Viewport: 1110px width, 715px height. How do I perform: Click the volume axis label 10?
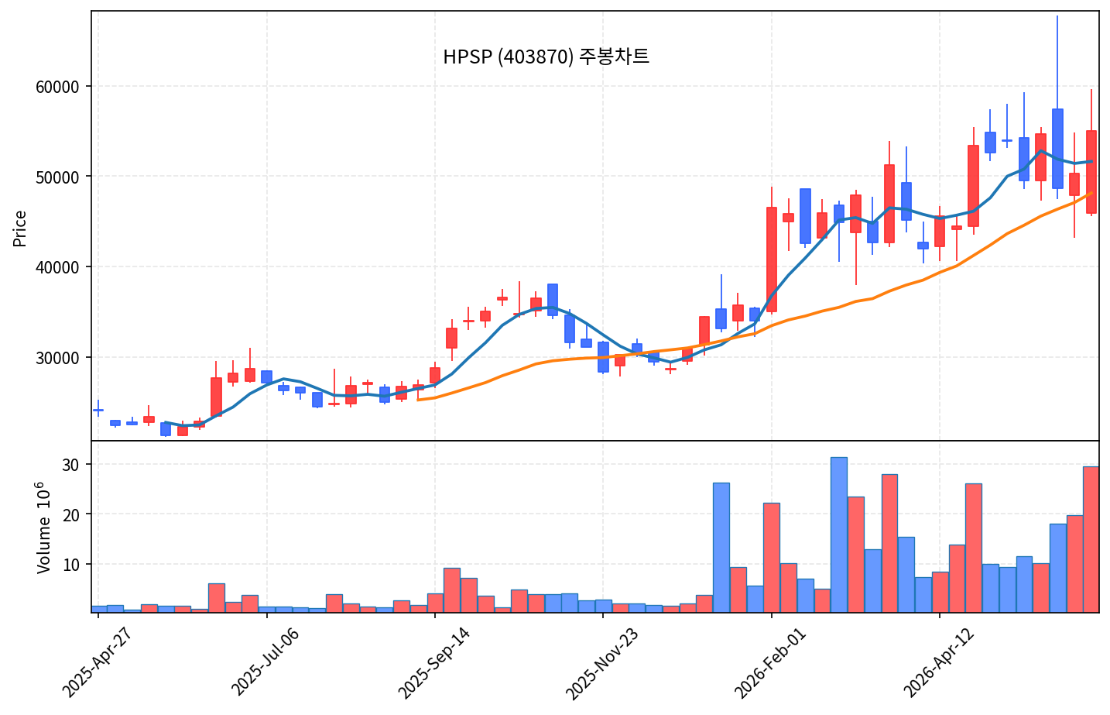(71, 565)
